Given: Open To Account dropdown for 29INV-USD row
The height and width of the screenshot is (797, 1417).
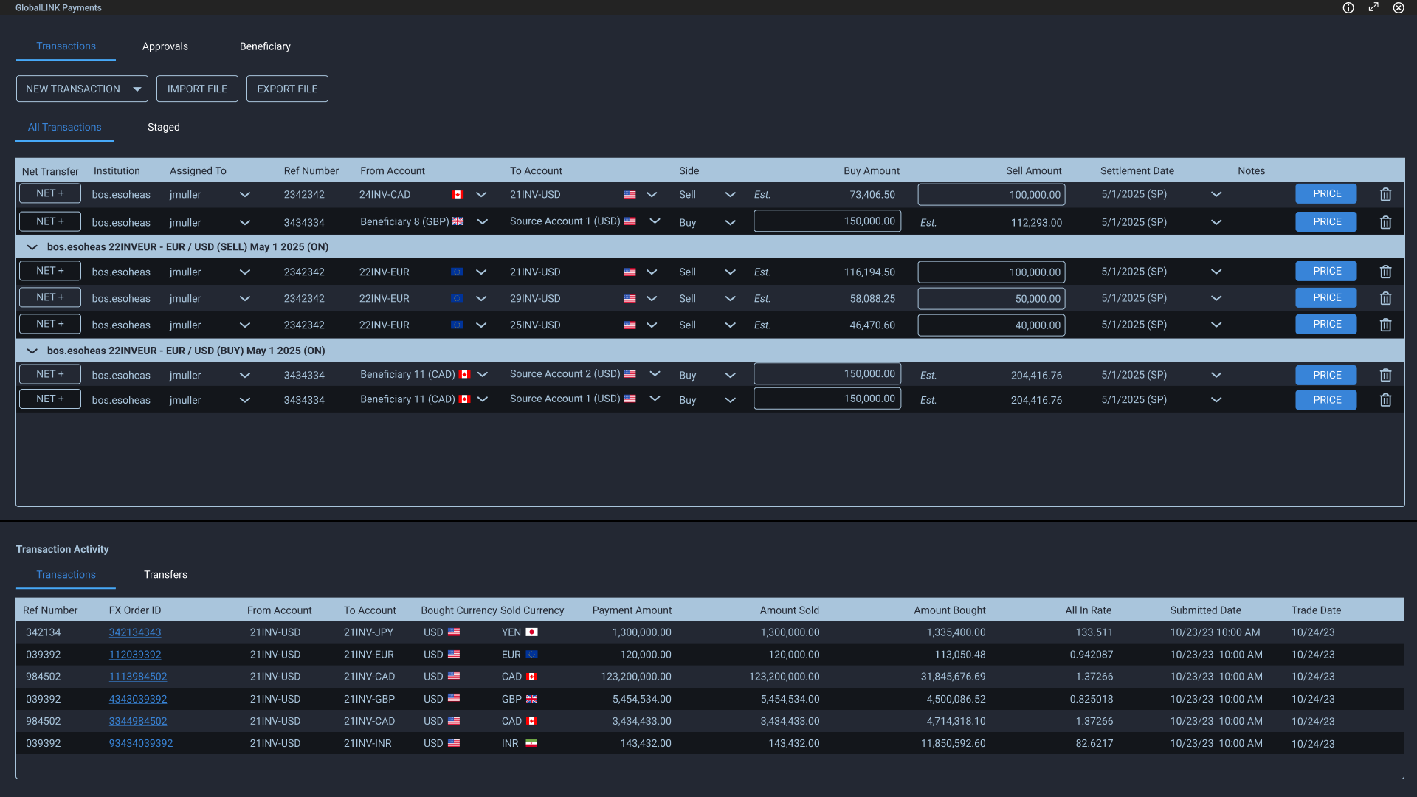Looking at the screenshot, I should [652, 299].
